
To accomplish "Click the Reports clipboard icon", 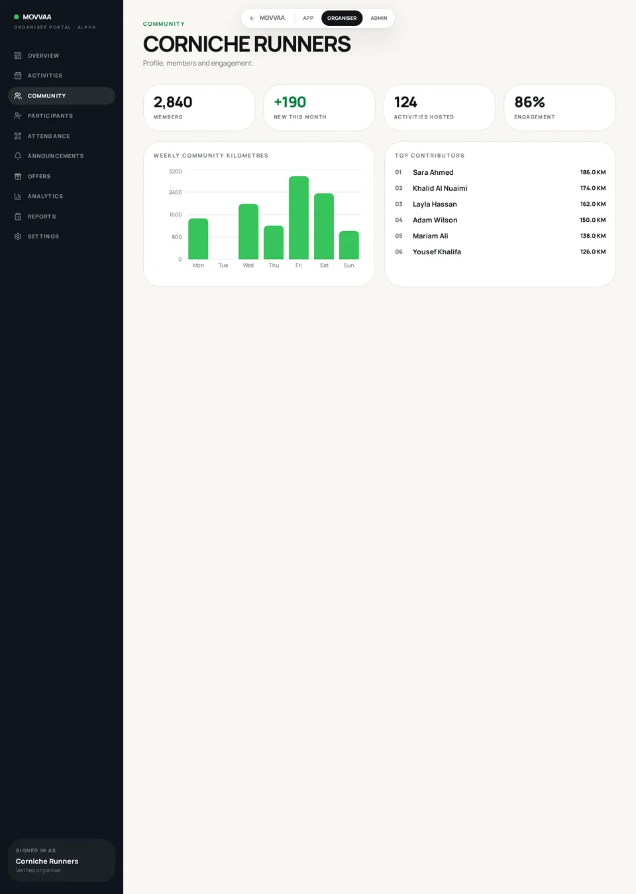I will 18,217.
